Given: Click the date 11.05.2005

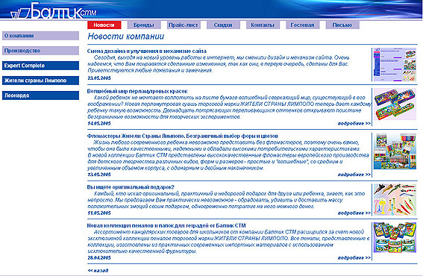Looking at the screenshot, I should tap(99, 213).
